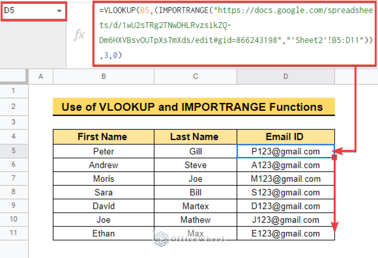Click the cell with E123@gmail.com

tap(285, 233)
